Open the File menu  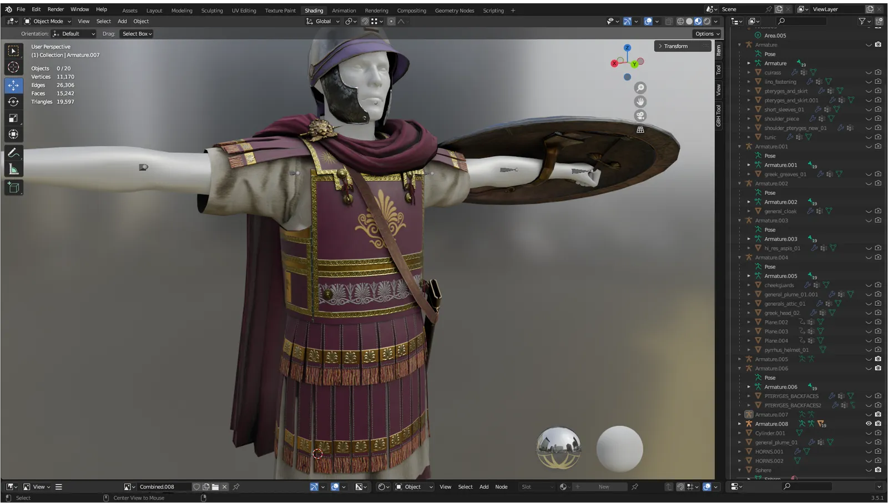tap(21, 9)
